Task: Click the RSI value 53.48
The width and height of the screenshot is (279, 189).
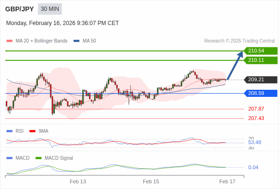Action: 254,142
